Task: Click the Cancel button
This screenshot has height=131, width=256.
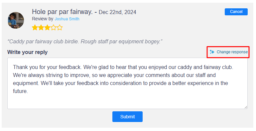Action: click(x=236, y=12)
